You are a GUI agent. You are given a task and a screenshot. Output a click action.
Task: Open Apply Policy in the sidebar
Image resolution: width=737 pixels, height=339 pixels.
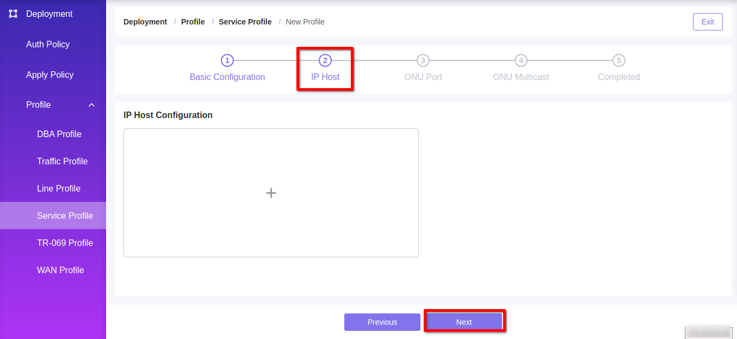[x=49, y=75]
